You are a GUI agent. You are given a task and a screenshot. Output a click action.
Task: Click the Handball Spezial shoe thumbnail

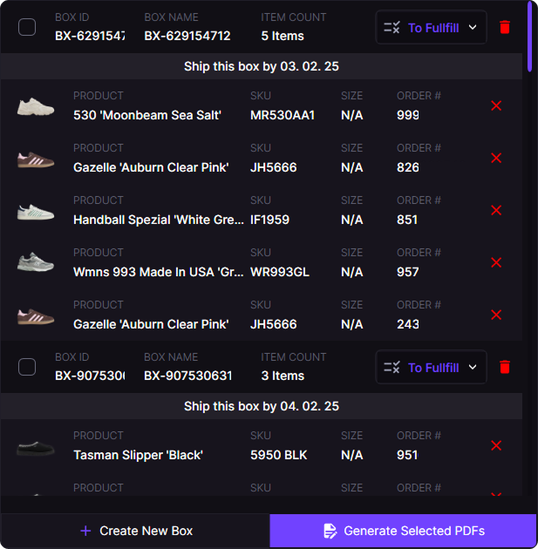click(x=36, y=211)
